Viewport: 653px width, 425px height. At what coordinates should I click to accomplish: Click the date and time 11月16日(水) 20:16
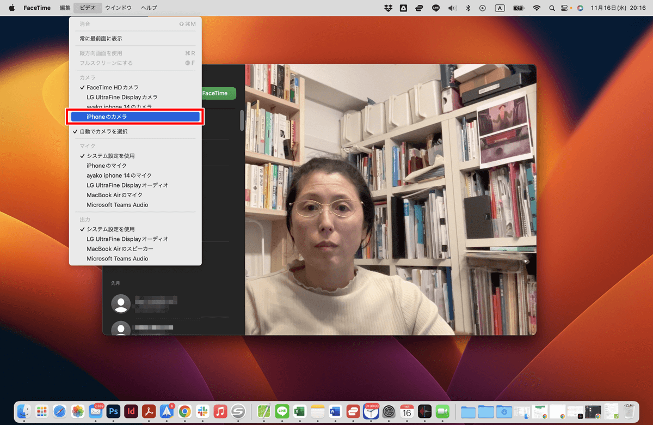[x=618, y=8]
